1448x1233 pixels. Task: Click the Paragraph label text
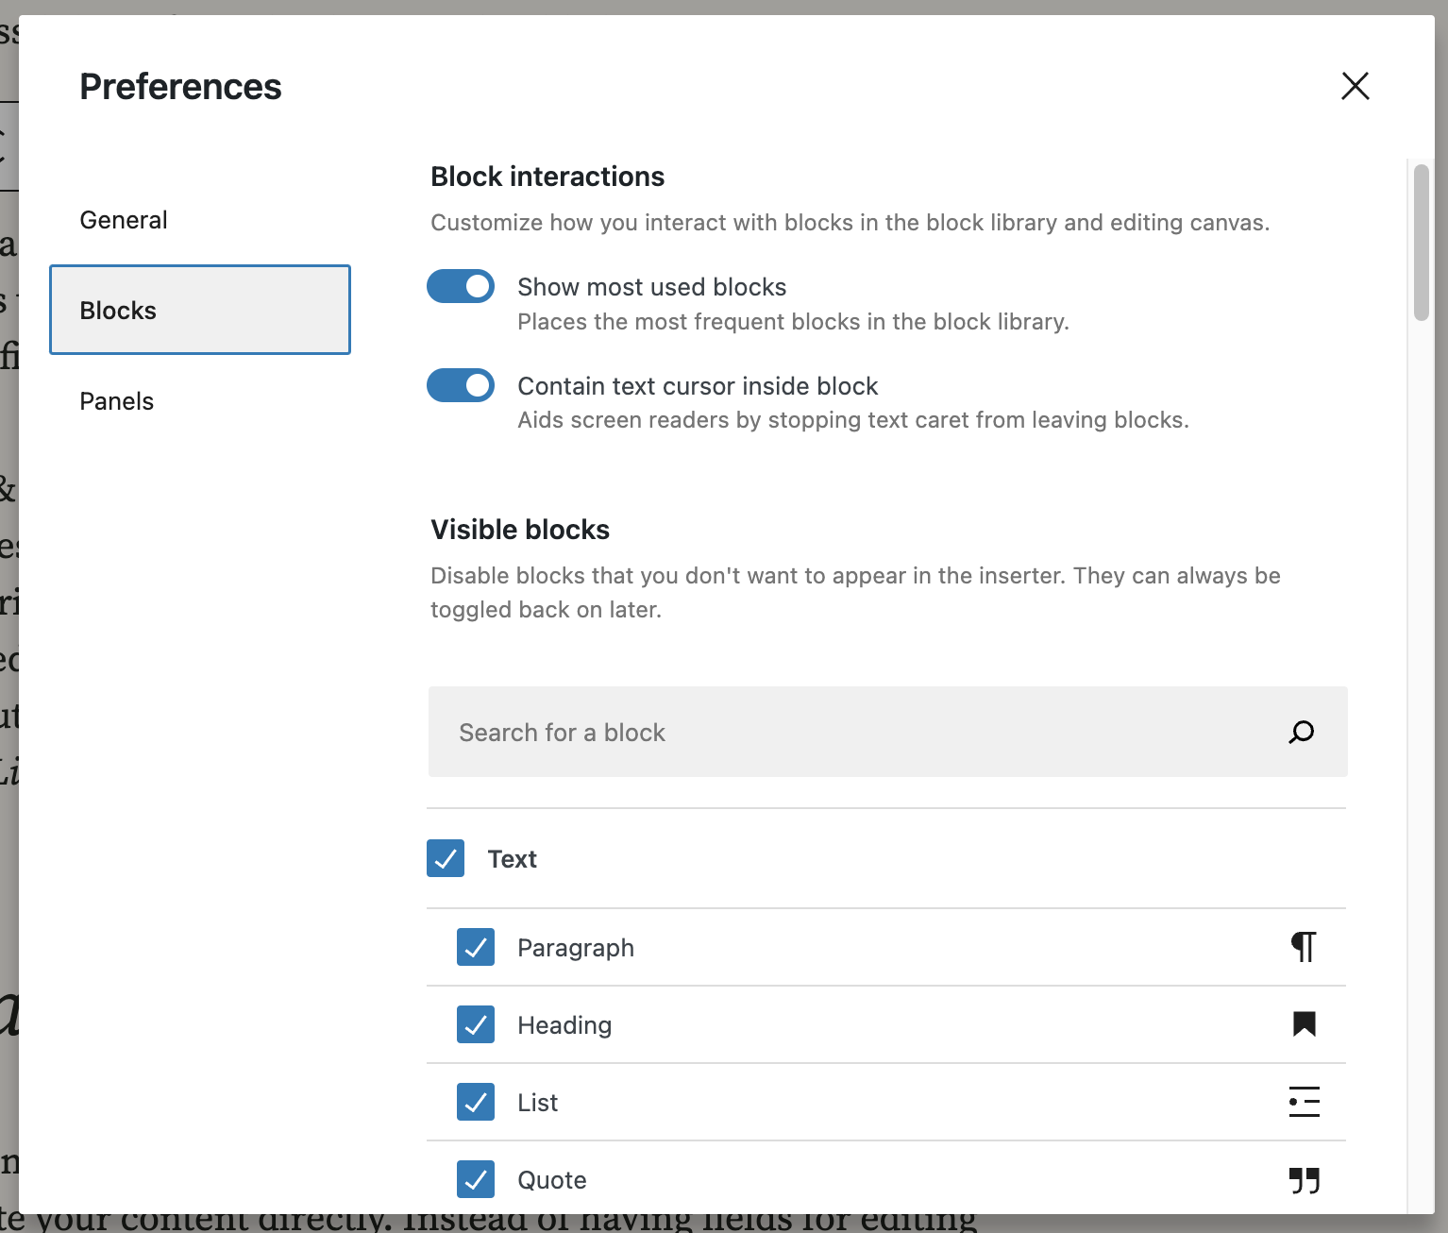tap(576, 948)
